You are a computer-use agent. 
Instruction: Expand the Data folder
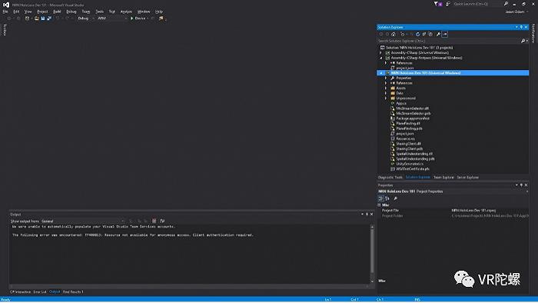pos(386,93)
